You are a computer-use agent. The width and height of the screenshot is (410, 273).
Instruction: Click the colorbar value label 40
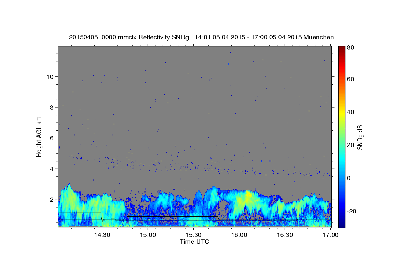tap(350, 112)
